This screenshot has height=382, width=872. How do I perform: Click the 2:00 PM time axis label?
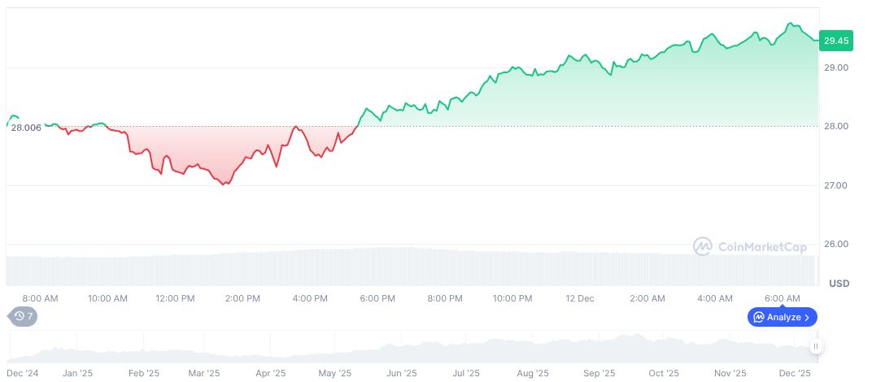(242, 298)
